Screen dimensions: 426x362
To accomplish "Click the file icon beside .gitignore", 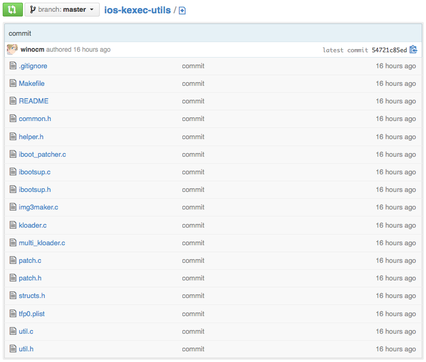I will (x=13, y=66).
